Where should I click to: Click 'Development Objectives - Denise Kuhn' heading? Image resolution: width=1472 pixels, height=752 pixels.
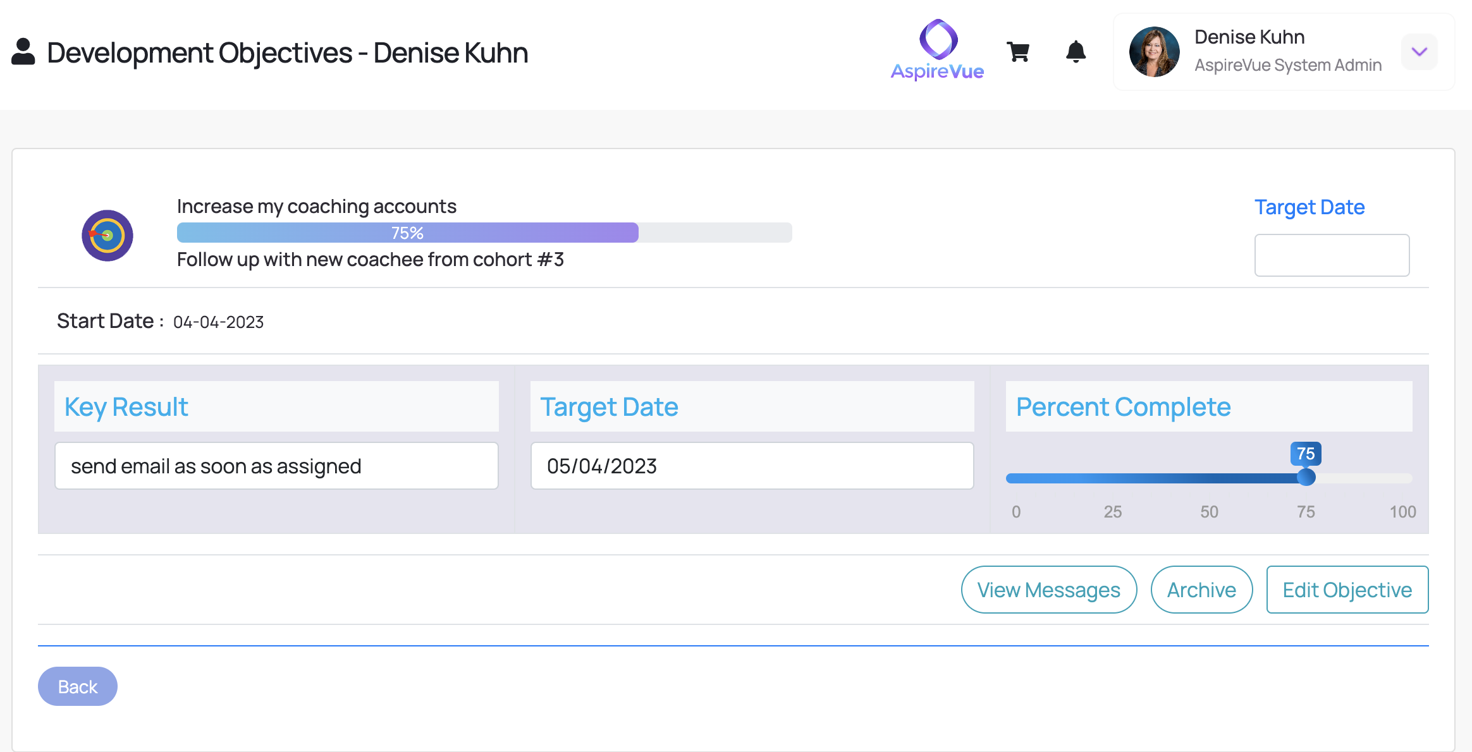click(x=288, y=52)
